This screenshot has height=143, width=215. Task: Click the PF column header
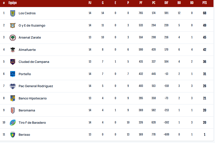141,3
